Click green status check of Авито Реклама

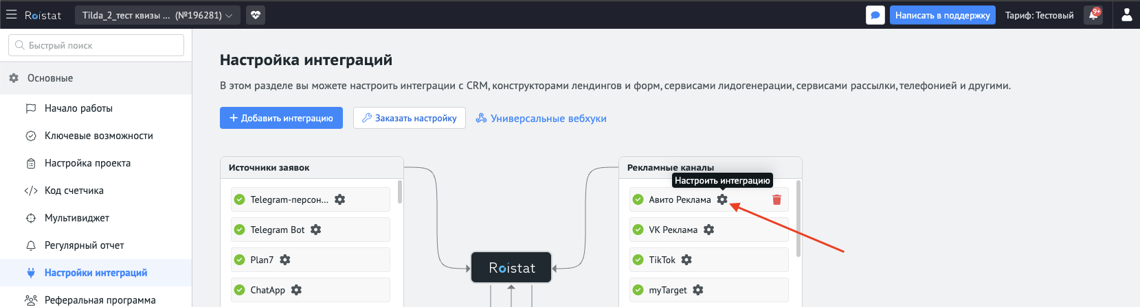(x=638, y=199)
